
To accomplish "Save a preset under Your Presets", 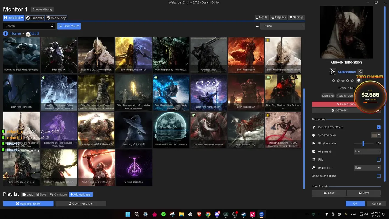I will (x=364, y=193).
